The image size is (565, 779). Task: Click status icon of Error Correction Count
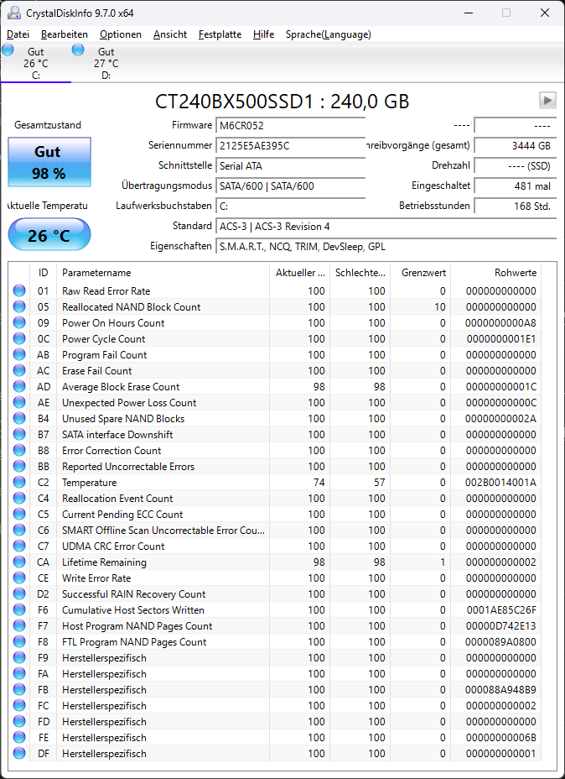(19, 450)
